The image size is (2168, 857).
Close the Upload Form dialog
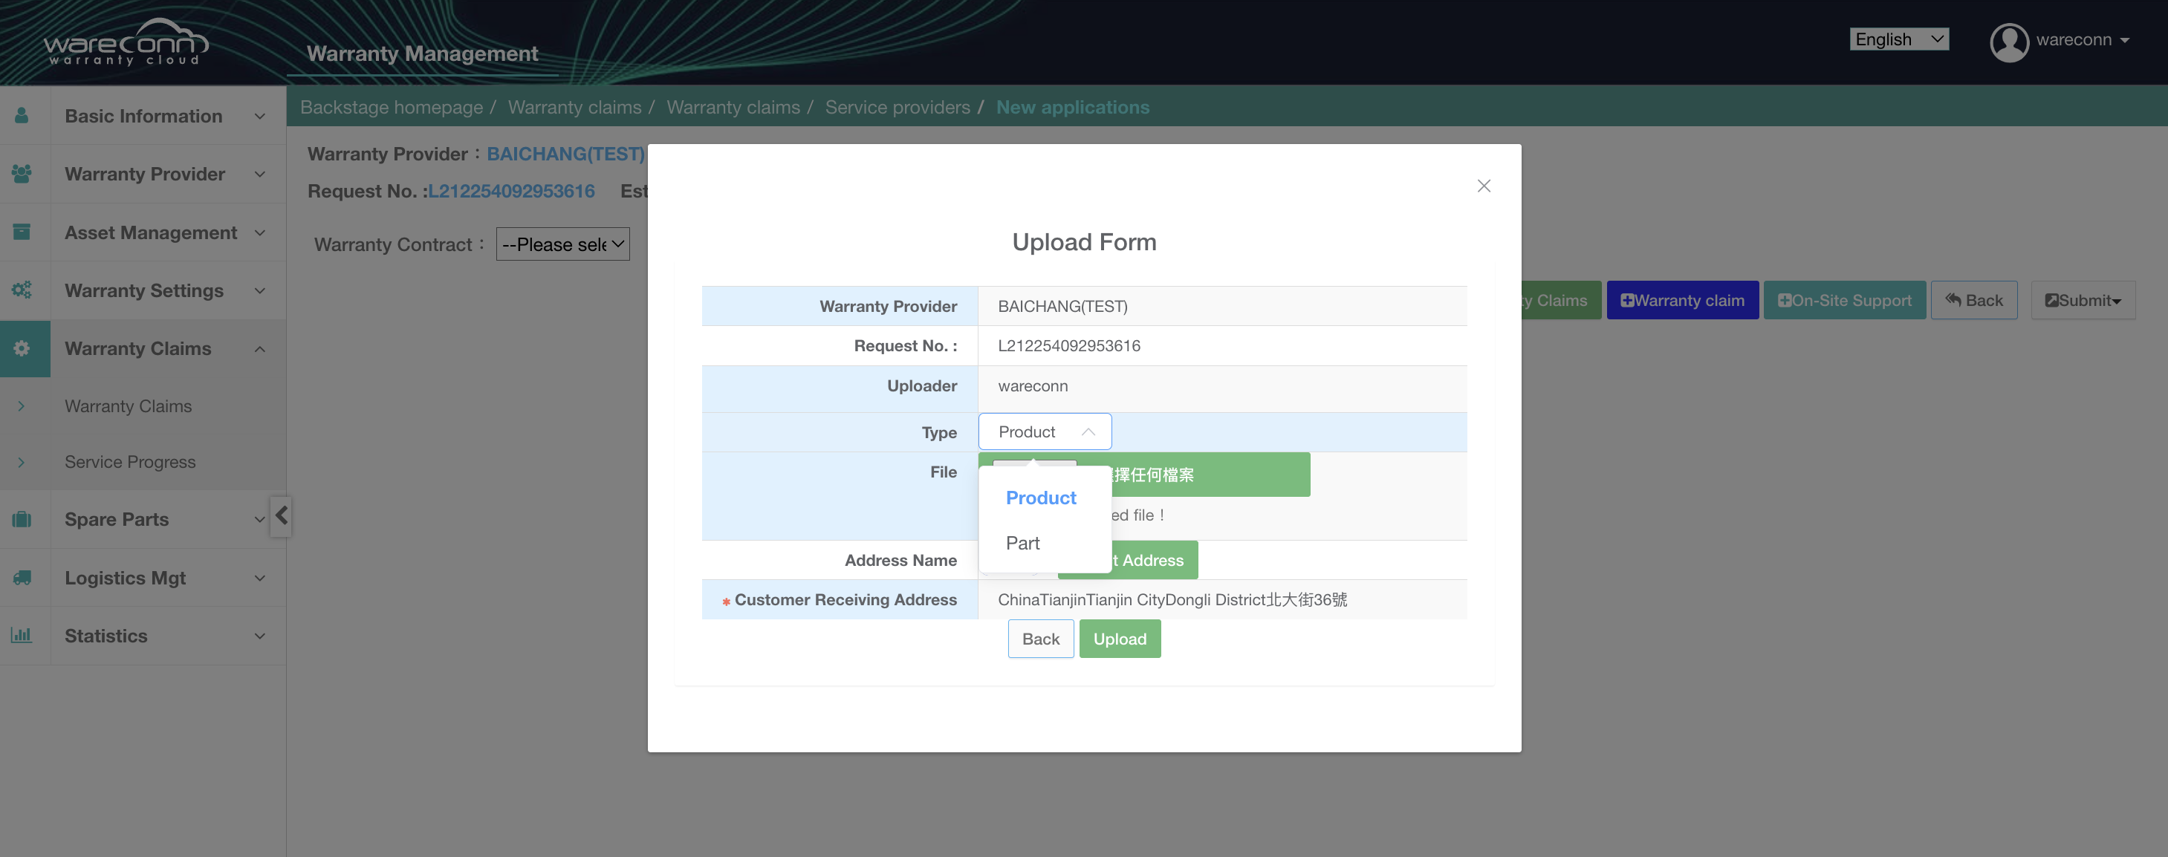tap(1484, 185)
